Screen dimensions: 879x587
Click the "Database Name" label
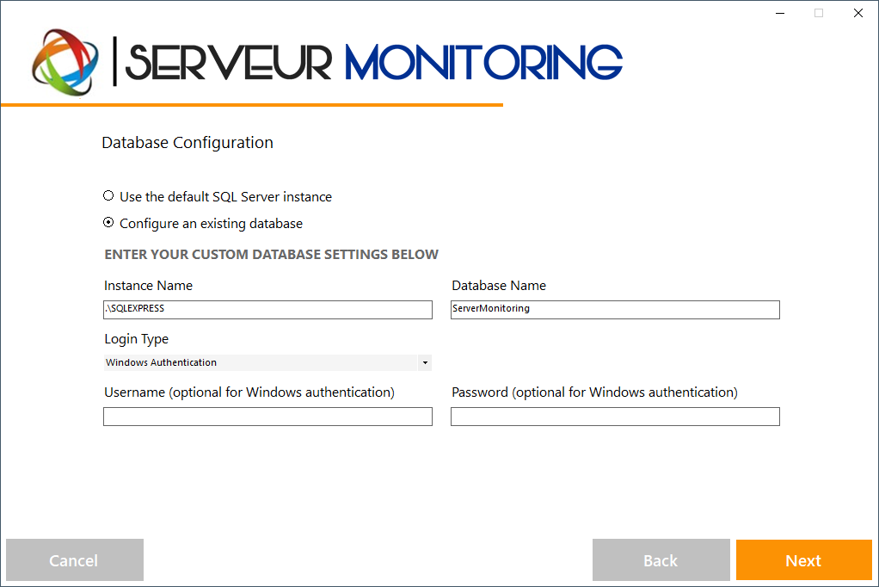499,286
